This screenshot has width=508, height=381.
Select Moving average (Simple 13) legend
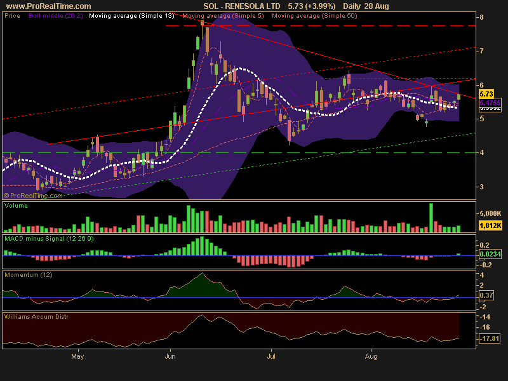pos(131,15)
